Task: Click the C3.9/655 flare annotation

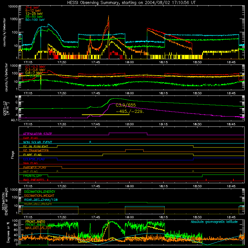Action: click(126, 105)
